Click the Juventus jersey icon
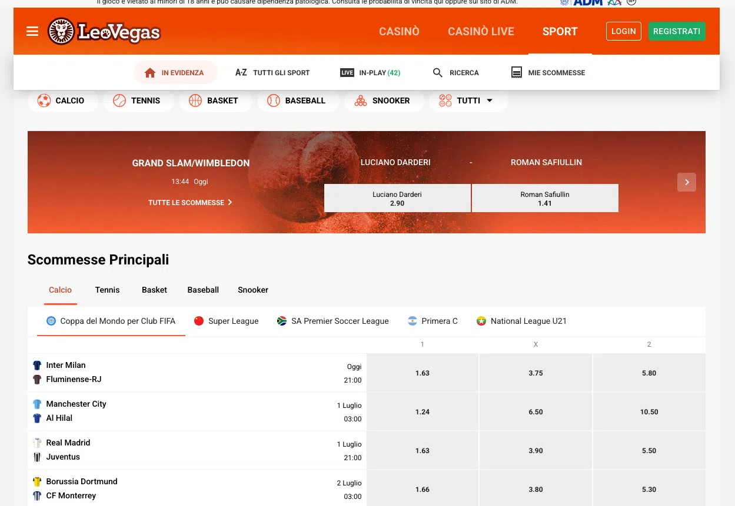 (x=37, y=457)
